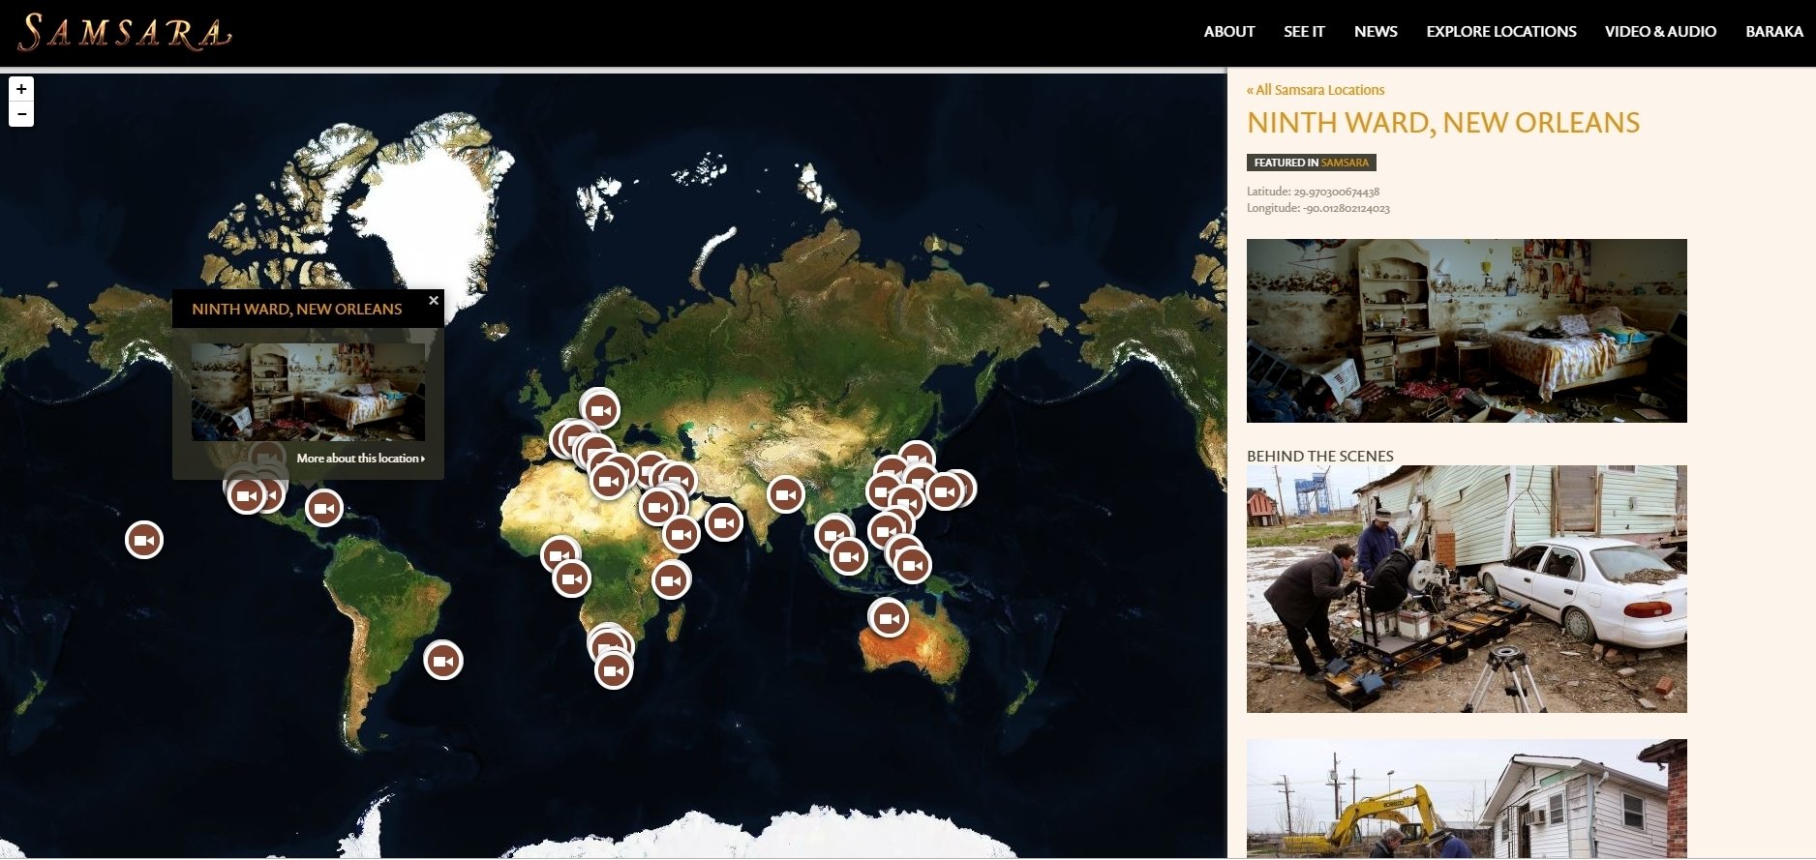This screenshot has width=1816, height=860.
Task: Select the camera marker in northern South America
Action: pyautogui.click(x=324, y=508)
